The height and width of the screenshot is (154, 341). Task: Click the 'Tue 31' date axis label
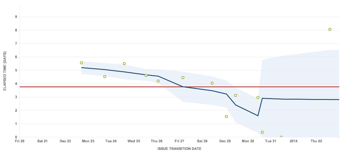271,141
